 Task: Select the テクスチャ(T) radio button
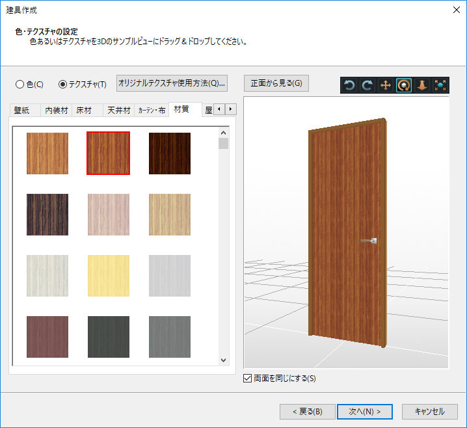click(63, 84)
